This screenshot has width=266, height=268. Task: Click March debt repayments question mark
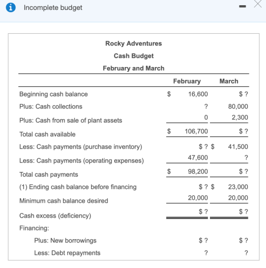coord(246,253)
